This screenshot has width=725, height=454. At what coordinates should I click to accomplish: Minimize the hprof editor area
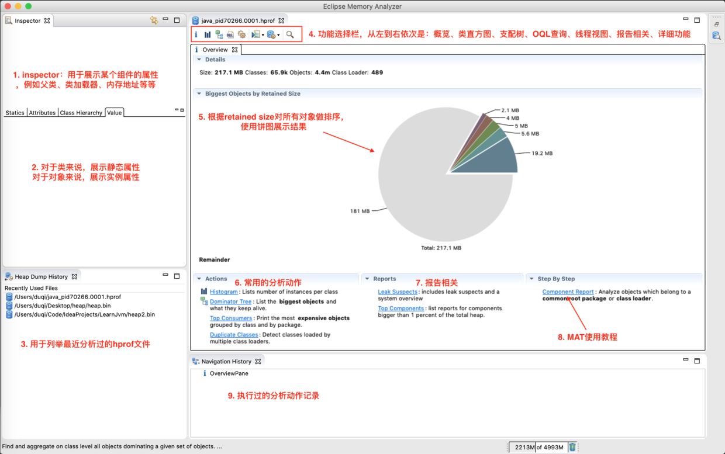(686, 19)
